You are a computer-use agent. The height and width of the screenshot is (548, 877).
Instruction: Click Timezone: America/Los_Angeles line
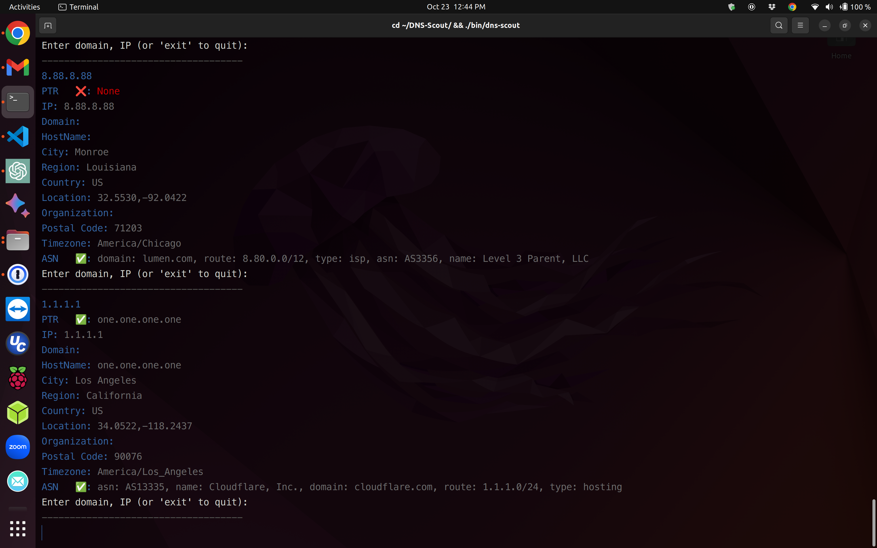123,472
